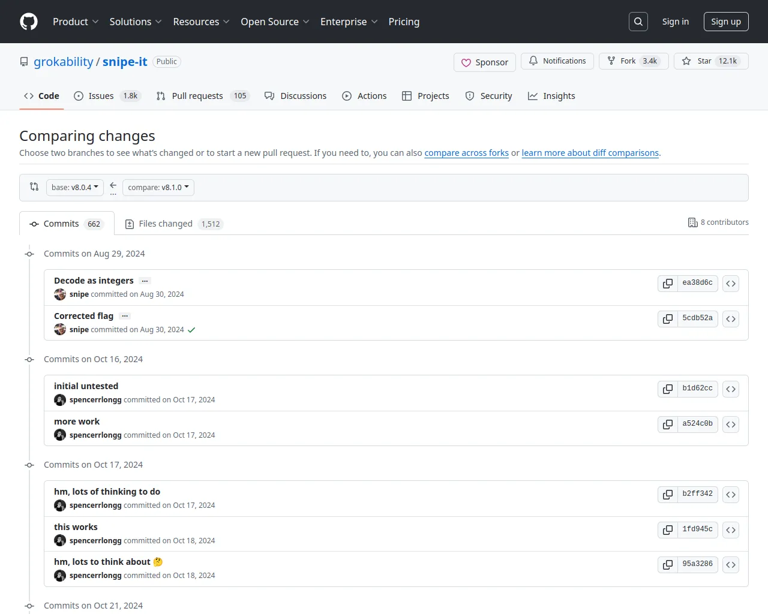
Task: Open the Security tab
Action: [x=488, y=96]
